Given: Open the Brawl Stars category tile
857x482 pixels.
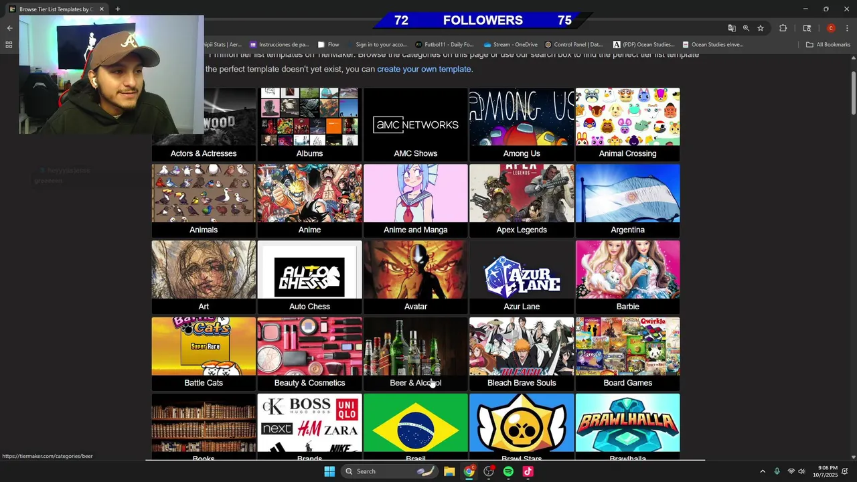Looking at the screenshot, I should click(522, 426).
